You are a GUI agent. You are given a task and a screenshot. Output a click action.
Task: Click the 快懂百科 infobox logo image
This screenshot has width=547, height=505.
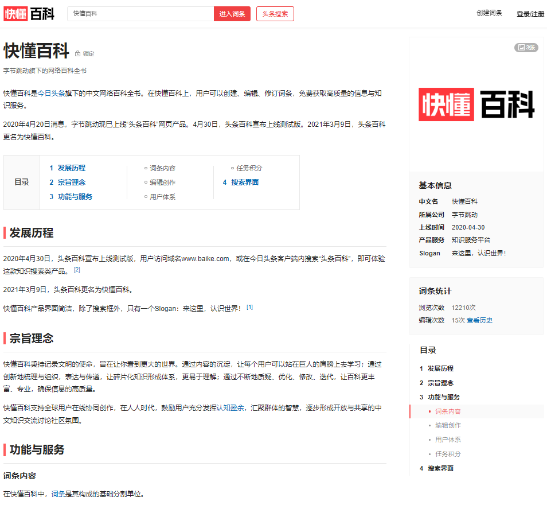(476, 104)
